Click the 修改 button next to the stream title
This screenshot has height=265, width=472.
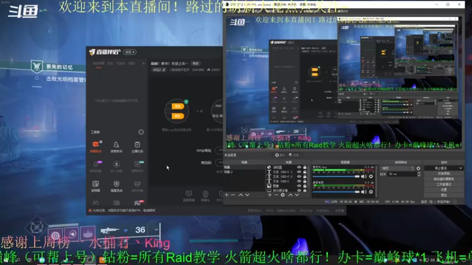196,64
